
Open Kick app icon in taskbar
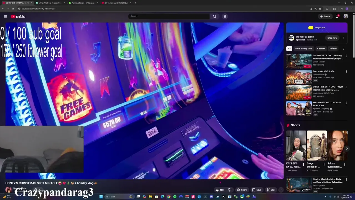click(224, 197)
